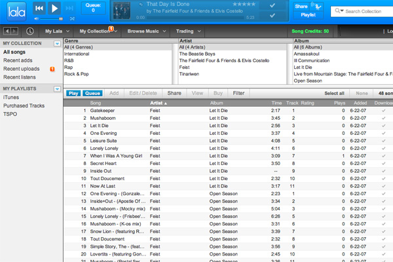Sort by Song column header
This screenshot has height=262, width=393.
pyautogui.click(x=96, y=103)
